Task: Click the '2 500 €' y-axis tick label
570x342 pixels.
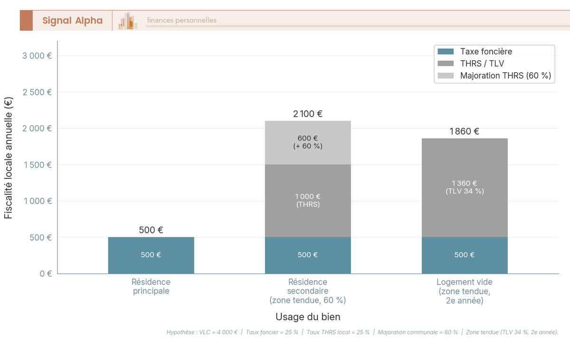Action: pyautogui.click(x=37, y=92)
